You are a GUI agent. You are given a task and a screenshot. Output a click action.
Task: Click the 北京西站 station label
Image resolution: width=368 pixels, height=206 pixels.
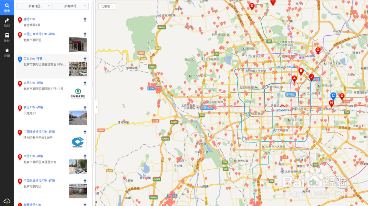pos(258,114)
